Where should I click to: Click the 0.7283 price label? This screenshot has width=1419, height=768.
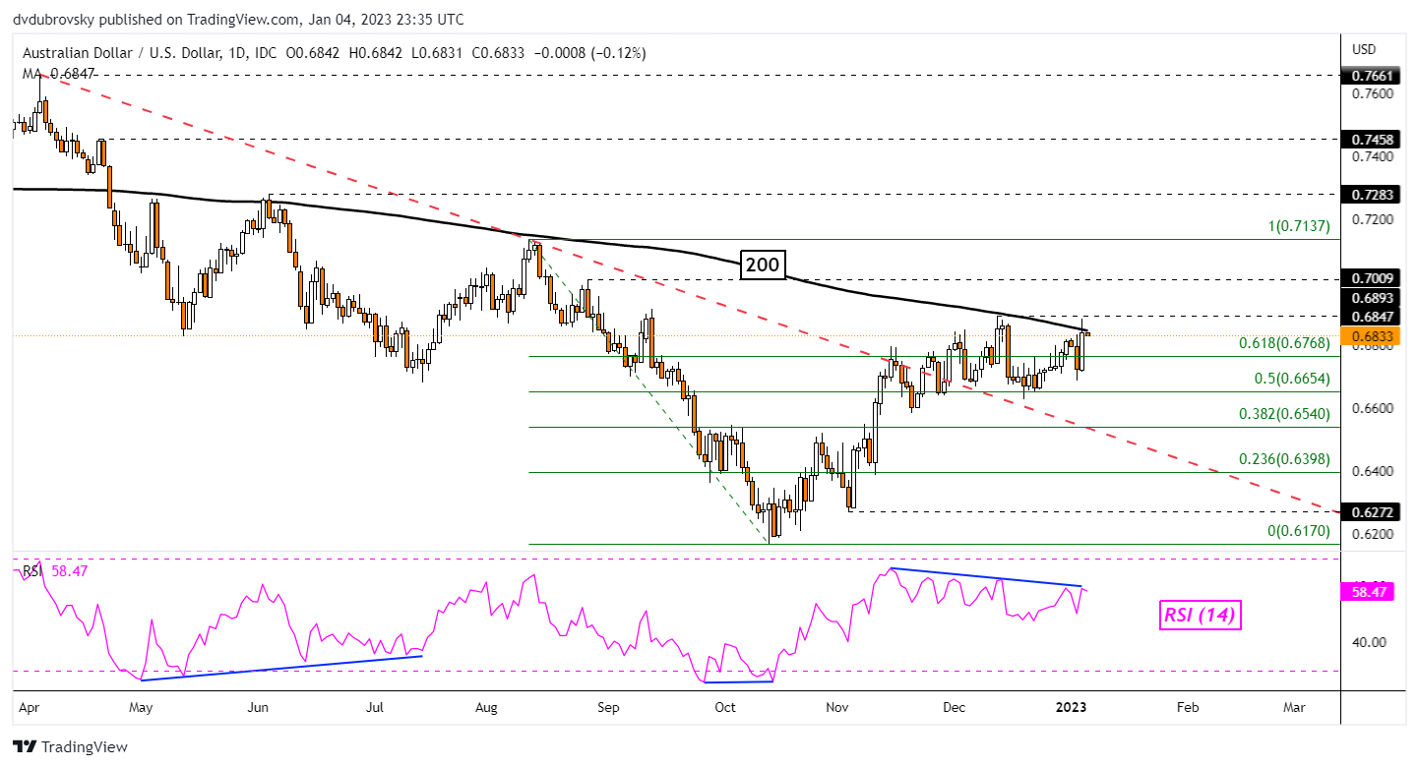(1371, 195)
